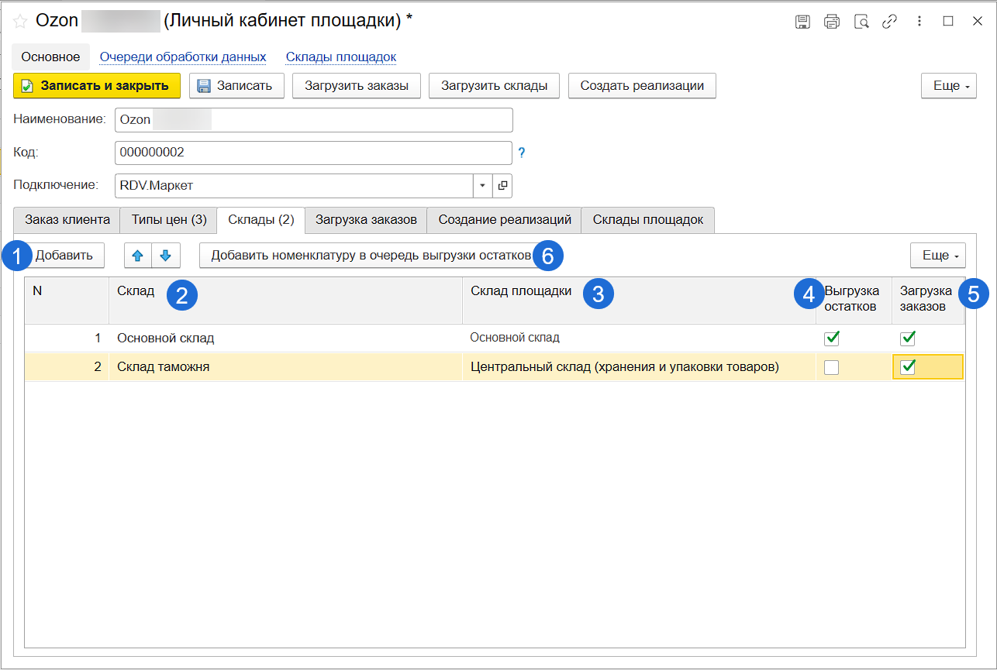Image resolution: width=997 pixels, height=670 pixels.
Task: Open the Создание реализаций tab
Action: point(504,220)
